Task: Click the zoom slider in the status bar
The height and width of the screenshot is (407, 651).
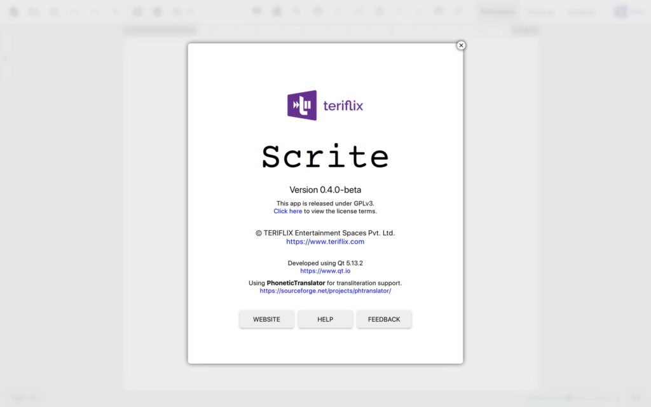Action: [x=568, y=398]
